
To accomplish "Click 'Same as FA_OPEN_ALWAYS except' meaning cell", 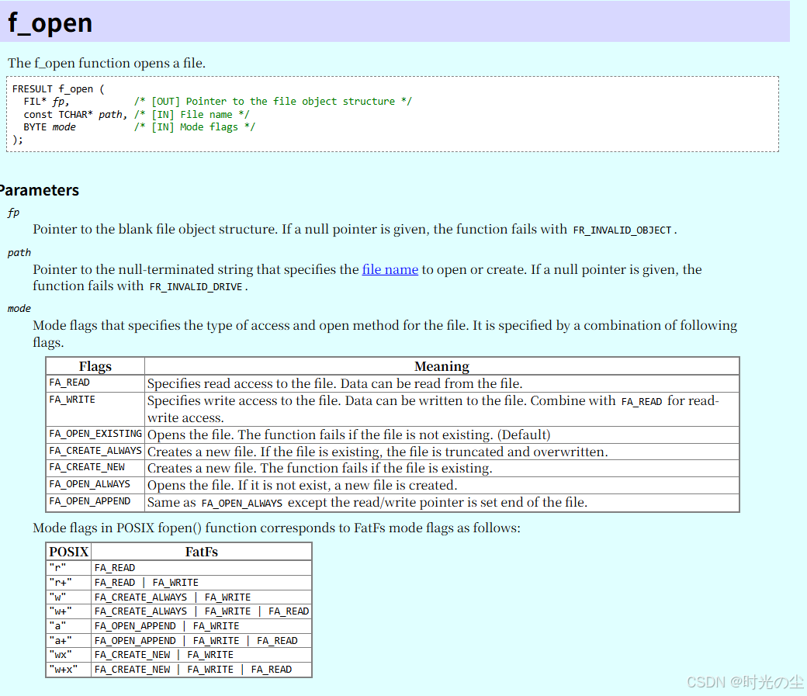I will [x=442, y=502].
